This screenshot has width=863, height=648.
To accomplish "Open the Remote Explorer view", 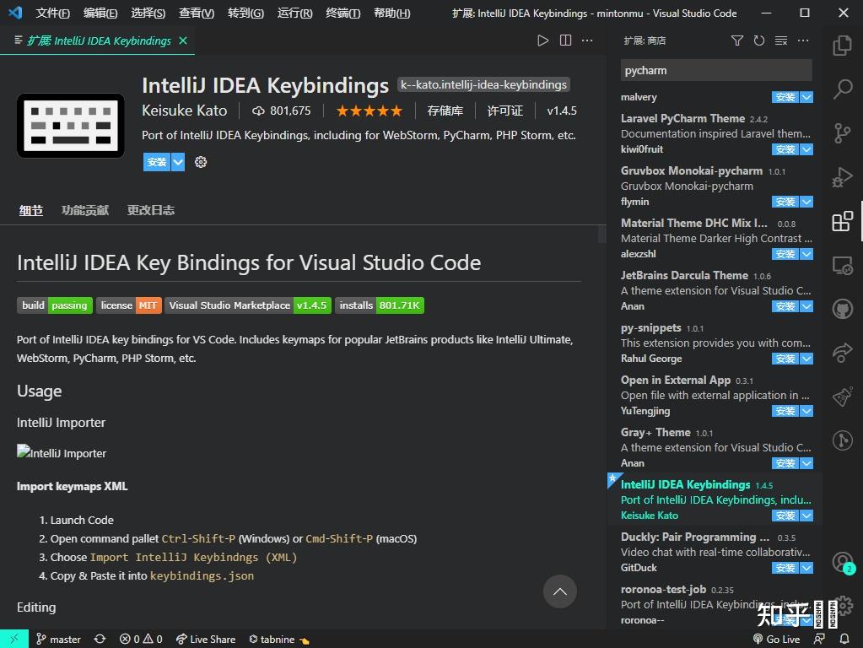I will coord(842,266).
